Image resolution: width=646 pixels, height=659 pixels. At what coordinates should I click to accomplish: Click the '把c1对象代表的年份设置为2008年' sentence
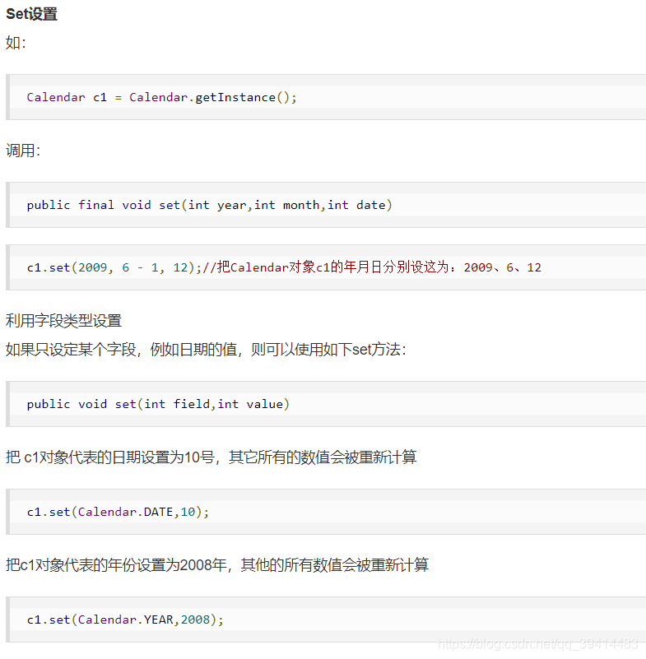tap(217, 564)
